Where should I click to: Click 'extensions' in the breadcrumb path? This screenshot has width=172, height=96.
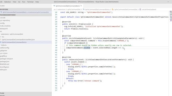pos(62,10)
